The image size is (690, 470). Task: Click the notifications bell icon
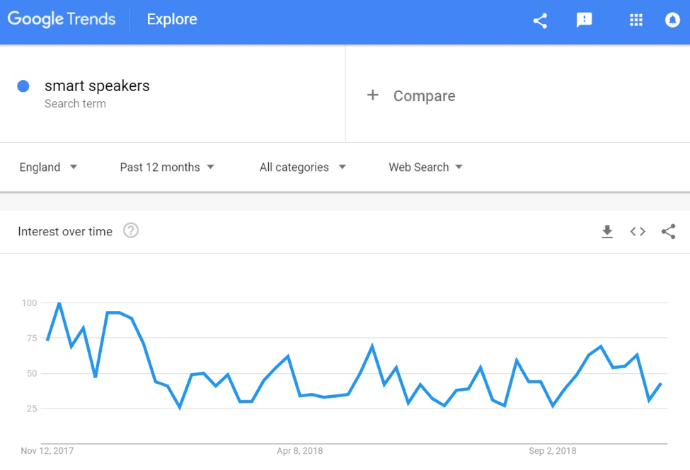point(672,20)
